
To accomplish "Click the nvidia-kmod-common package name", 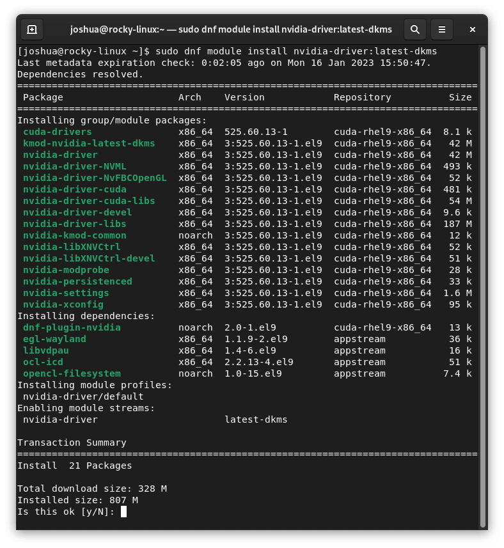I will tap(75, 235).
